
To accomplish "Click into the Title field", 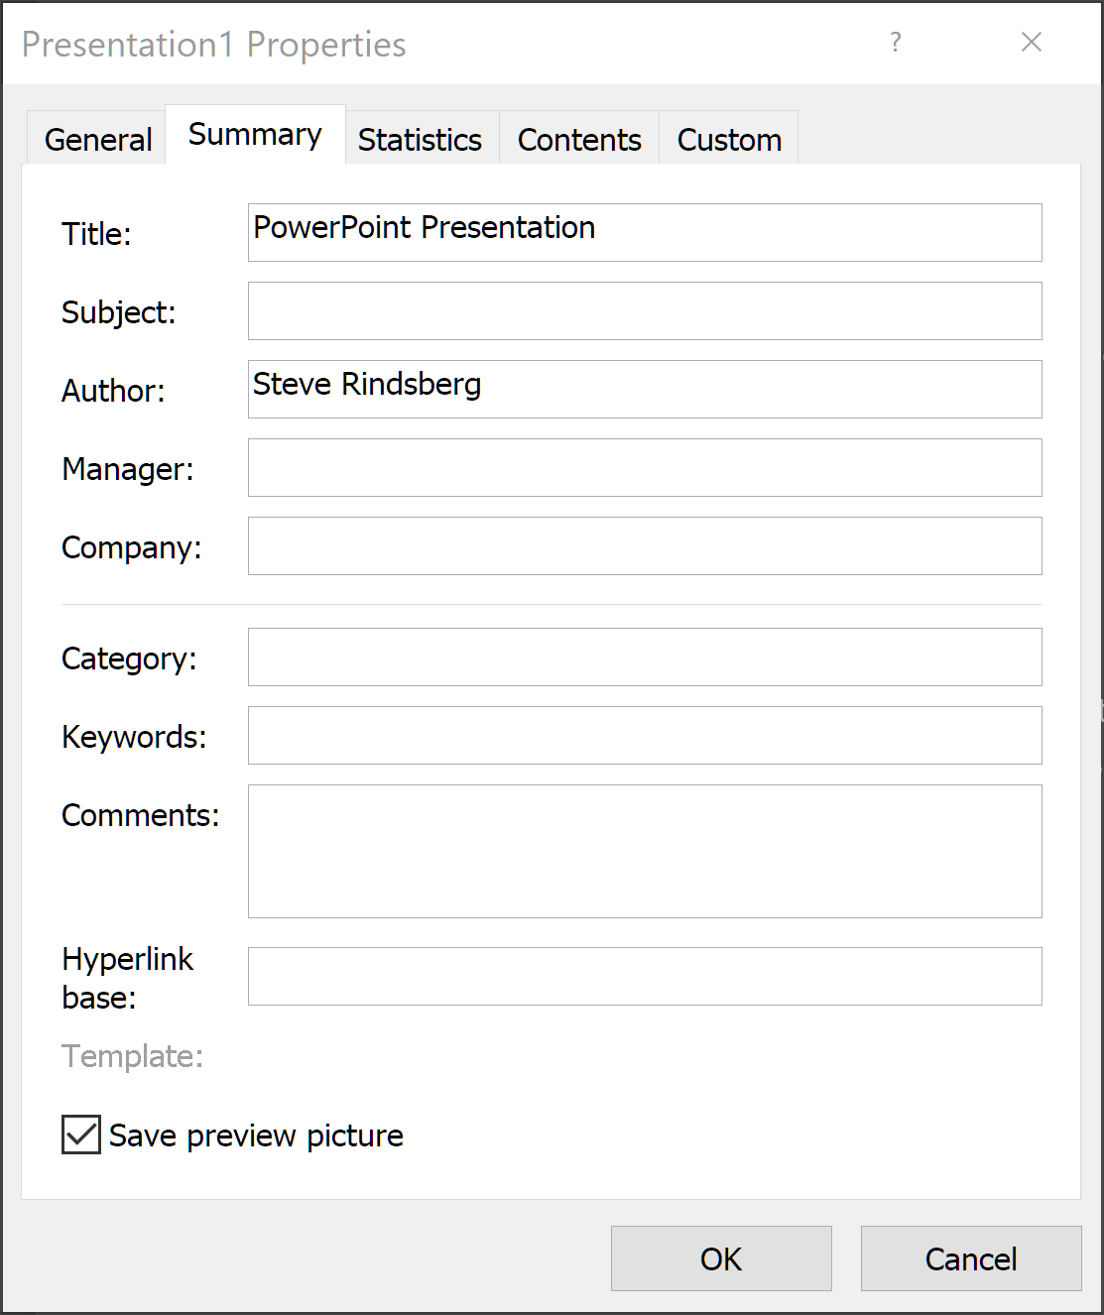I will pos(645,232).
